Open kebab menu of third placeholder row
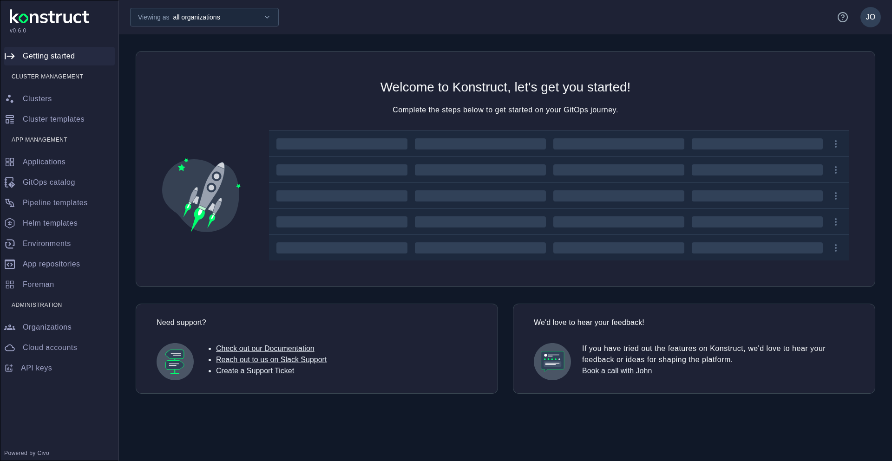The height and width of the screenshot is (461, 892). point(836,196)
